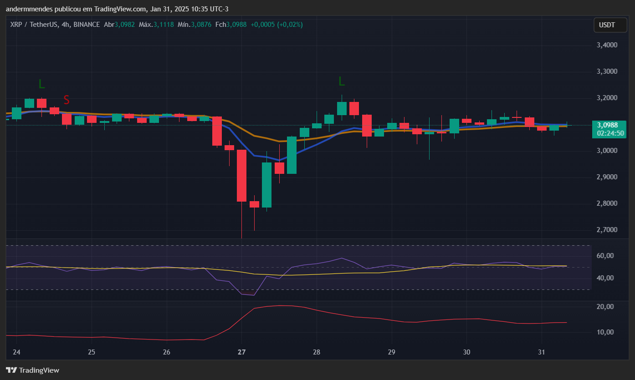Click the tallest red candle at day 27

(241, 176)
